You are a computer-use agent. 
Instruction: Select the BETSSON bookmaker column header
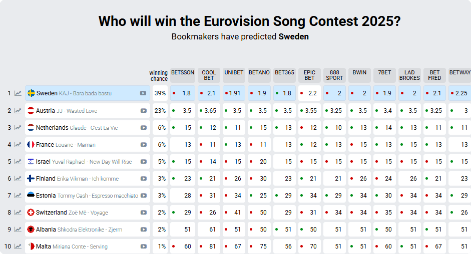point(183,75)
